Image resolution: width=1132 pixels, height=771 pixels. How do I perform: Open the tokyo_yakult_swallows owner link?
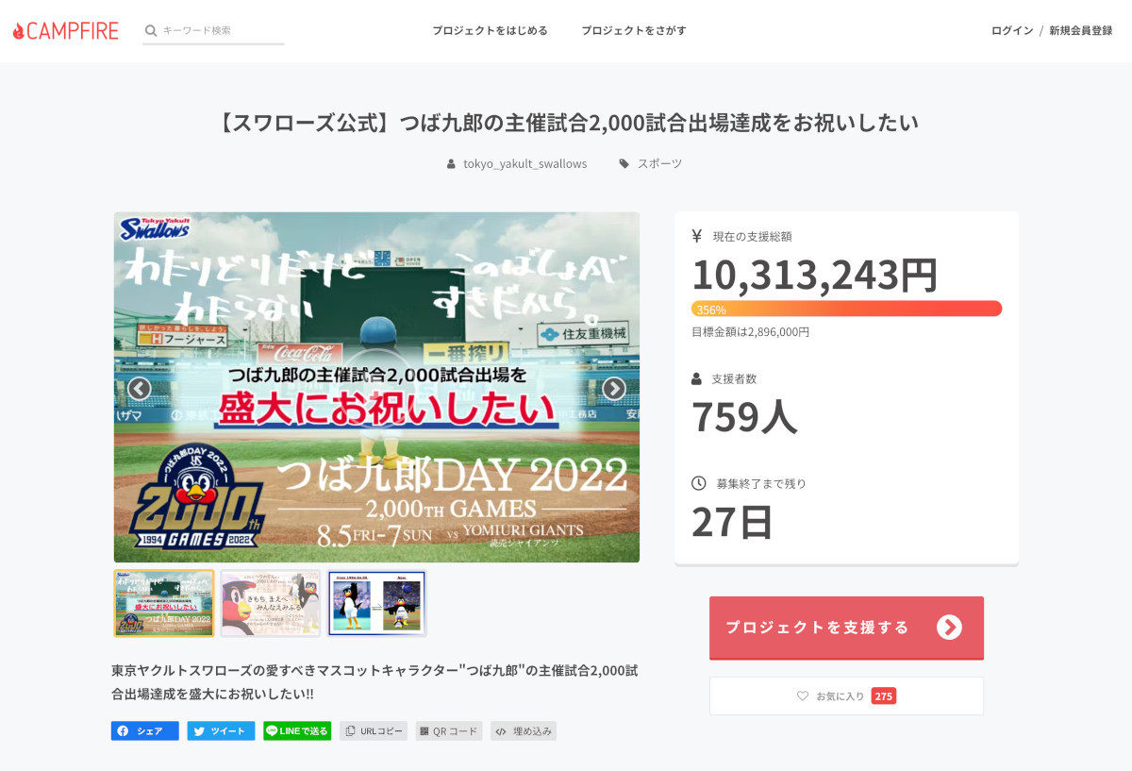[524, 164]
